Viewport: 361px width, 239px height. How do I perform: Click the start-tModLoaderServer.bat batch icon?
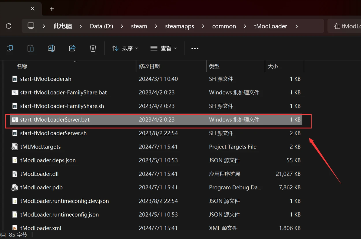[15, 119]
